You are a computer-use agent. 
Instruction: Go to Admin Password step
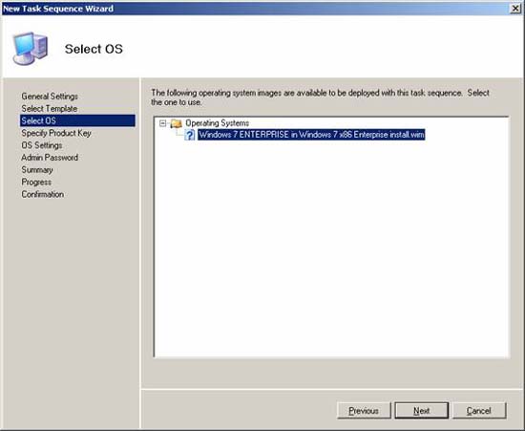click(x=50, y=158)
